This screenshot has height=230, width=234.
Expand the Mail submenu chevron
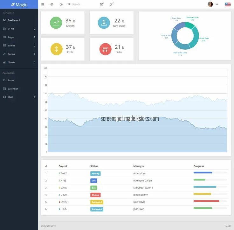pos(35,97)
